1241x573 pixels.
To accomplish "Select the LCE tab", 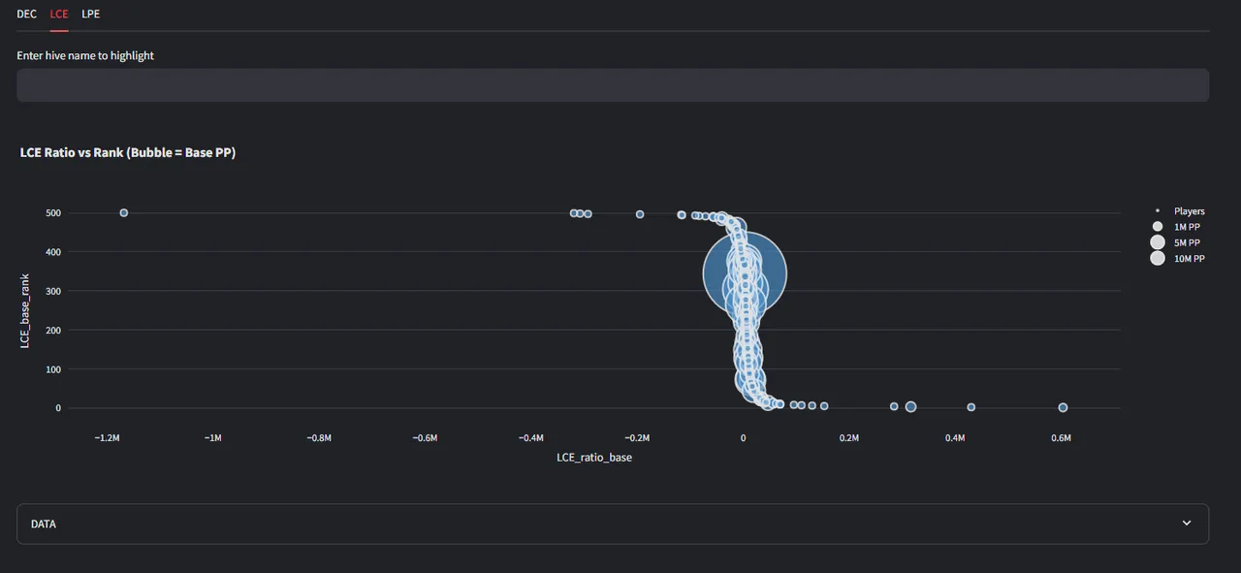I will click(x=59, y=14).
